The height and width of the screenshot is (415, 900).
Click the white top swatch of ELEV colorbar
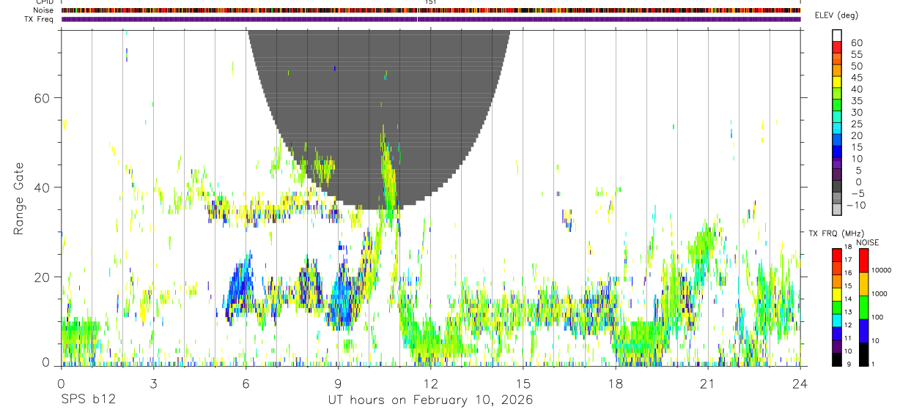pyautogui.click(x=837, y=35)
